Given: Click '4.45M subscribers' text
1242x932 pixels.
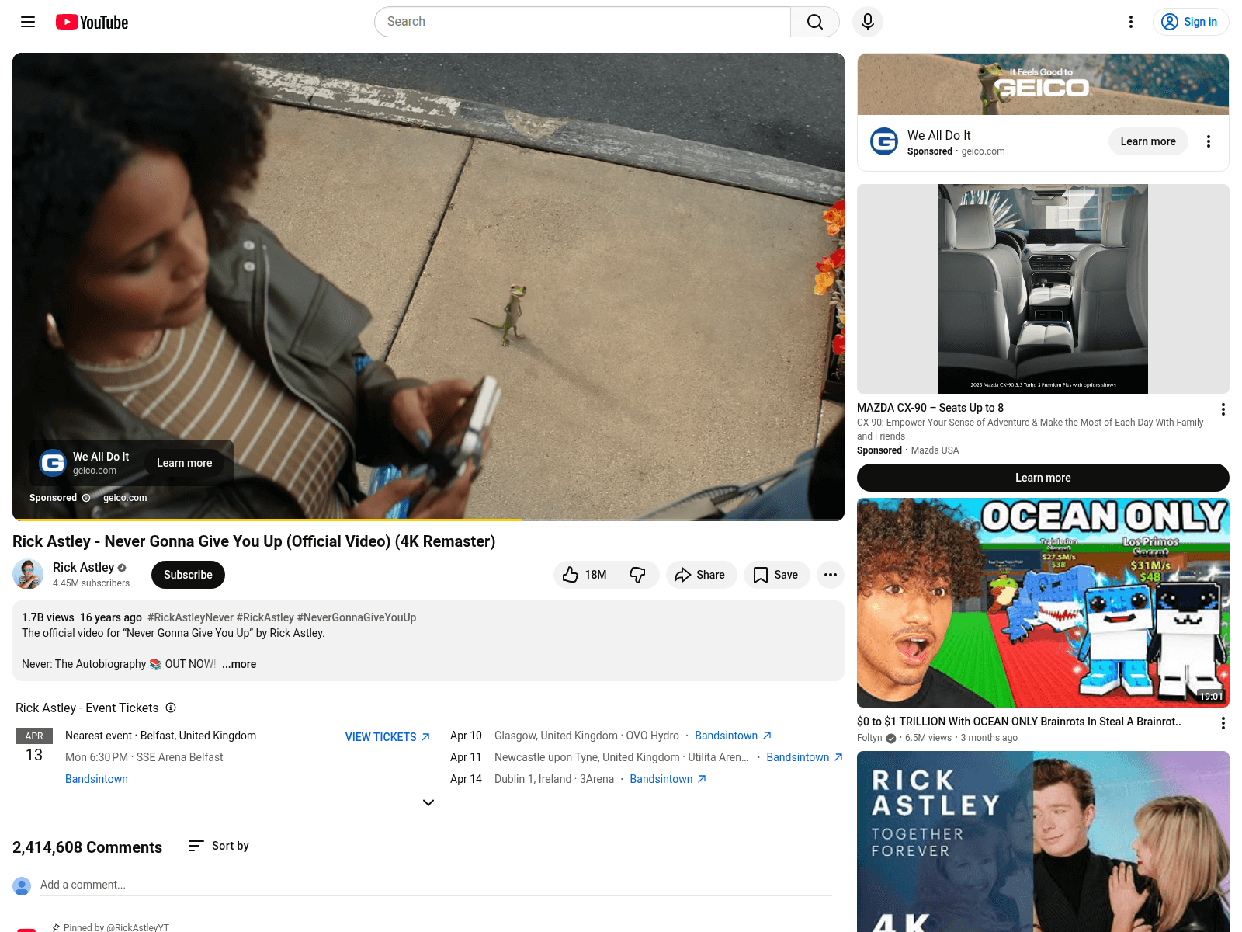Looking at the screenshot, I should 91,583.
